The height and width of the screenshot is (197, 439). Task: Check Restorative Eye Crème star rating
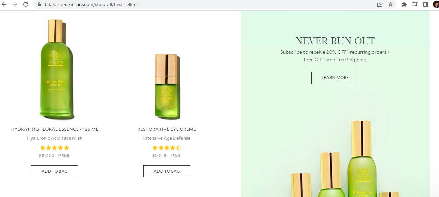tap(167, 147)
